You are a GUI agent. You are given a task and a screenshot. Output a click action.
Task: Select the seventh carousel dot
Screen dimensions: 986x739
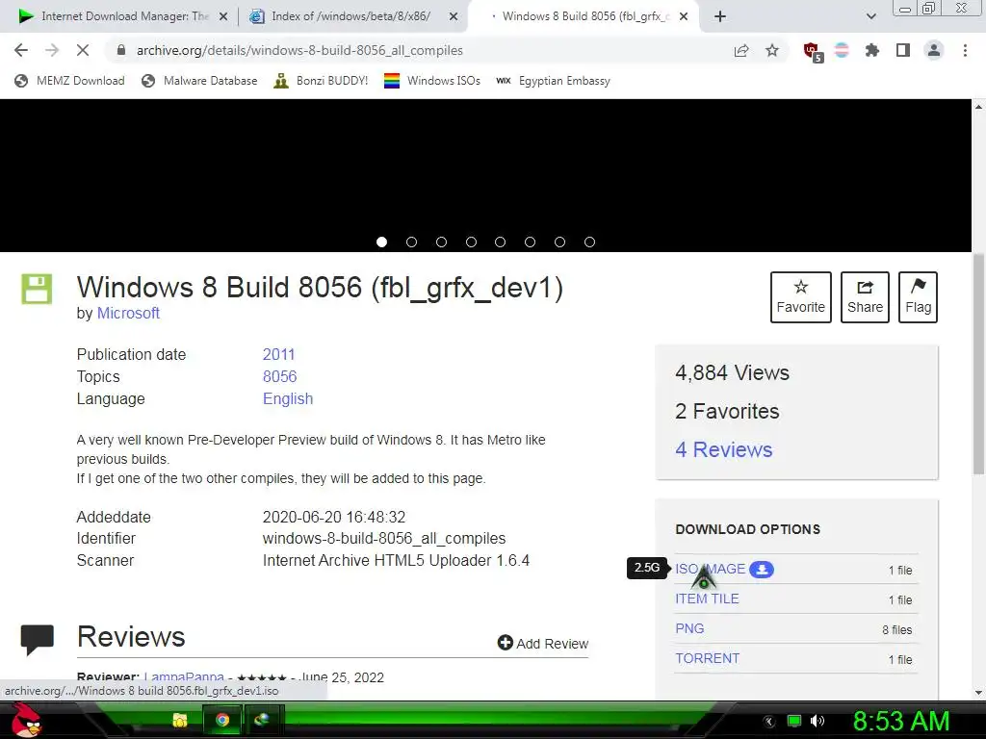click(559, 242)
